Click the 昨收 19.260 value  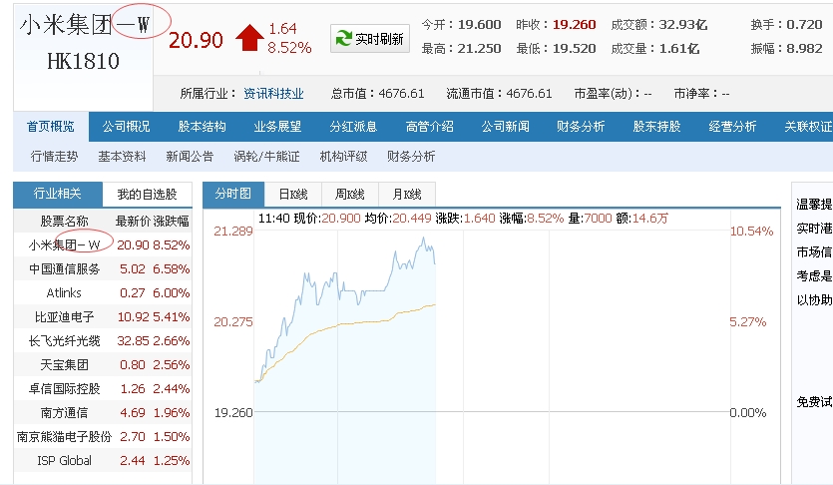point(575,24)
